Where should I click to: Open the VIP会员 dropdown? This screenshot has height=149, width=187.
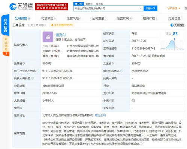click(174, 8)
